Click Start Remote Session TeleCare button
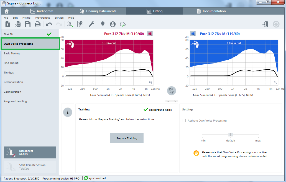 pos(30,167)
